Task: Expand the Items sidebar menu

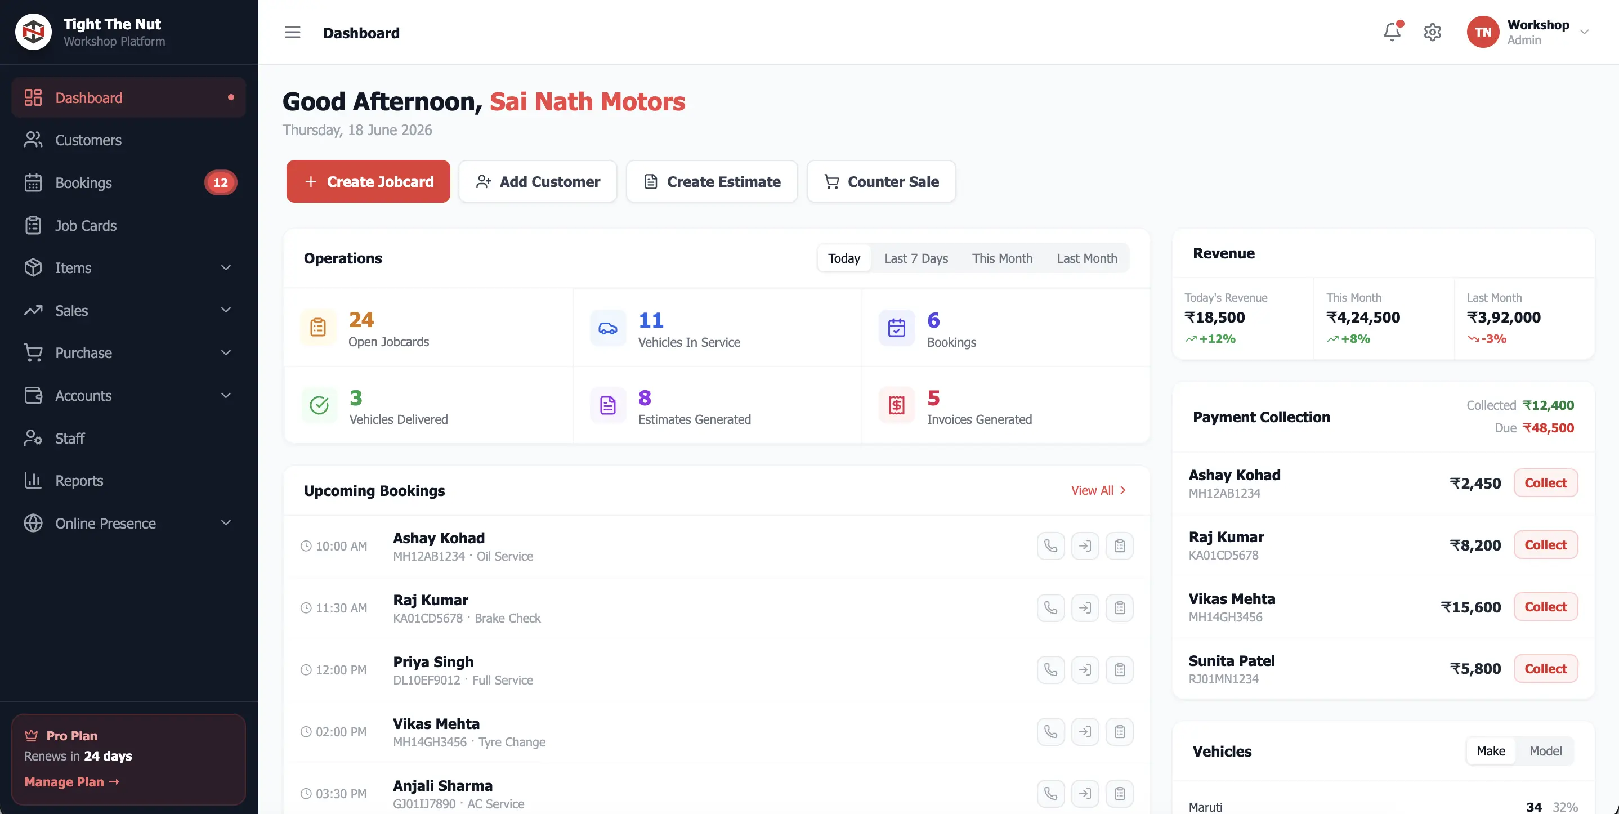Action: (128, 268)
